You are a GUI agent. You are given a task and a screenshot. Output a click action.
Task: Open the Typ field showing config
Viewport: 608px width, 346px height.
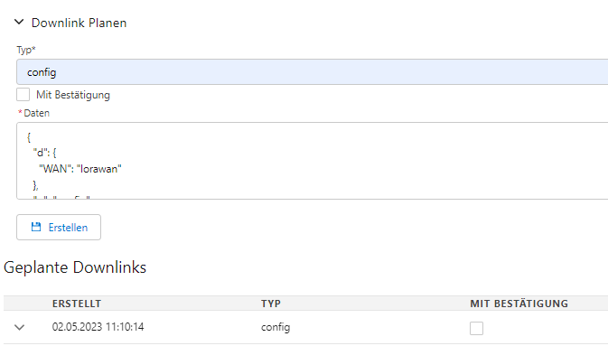313,72
